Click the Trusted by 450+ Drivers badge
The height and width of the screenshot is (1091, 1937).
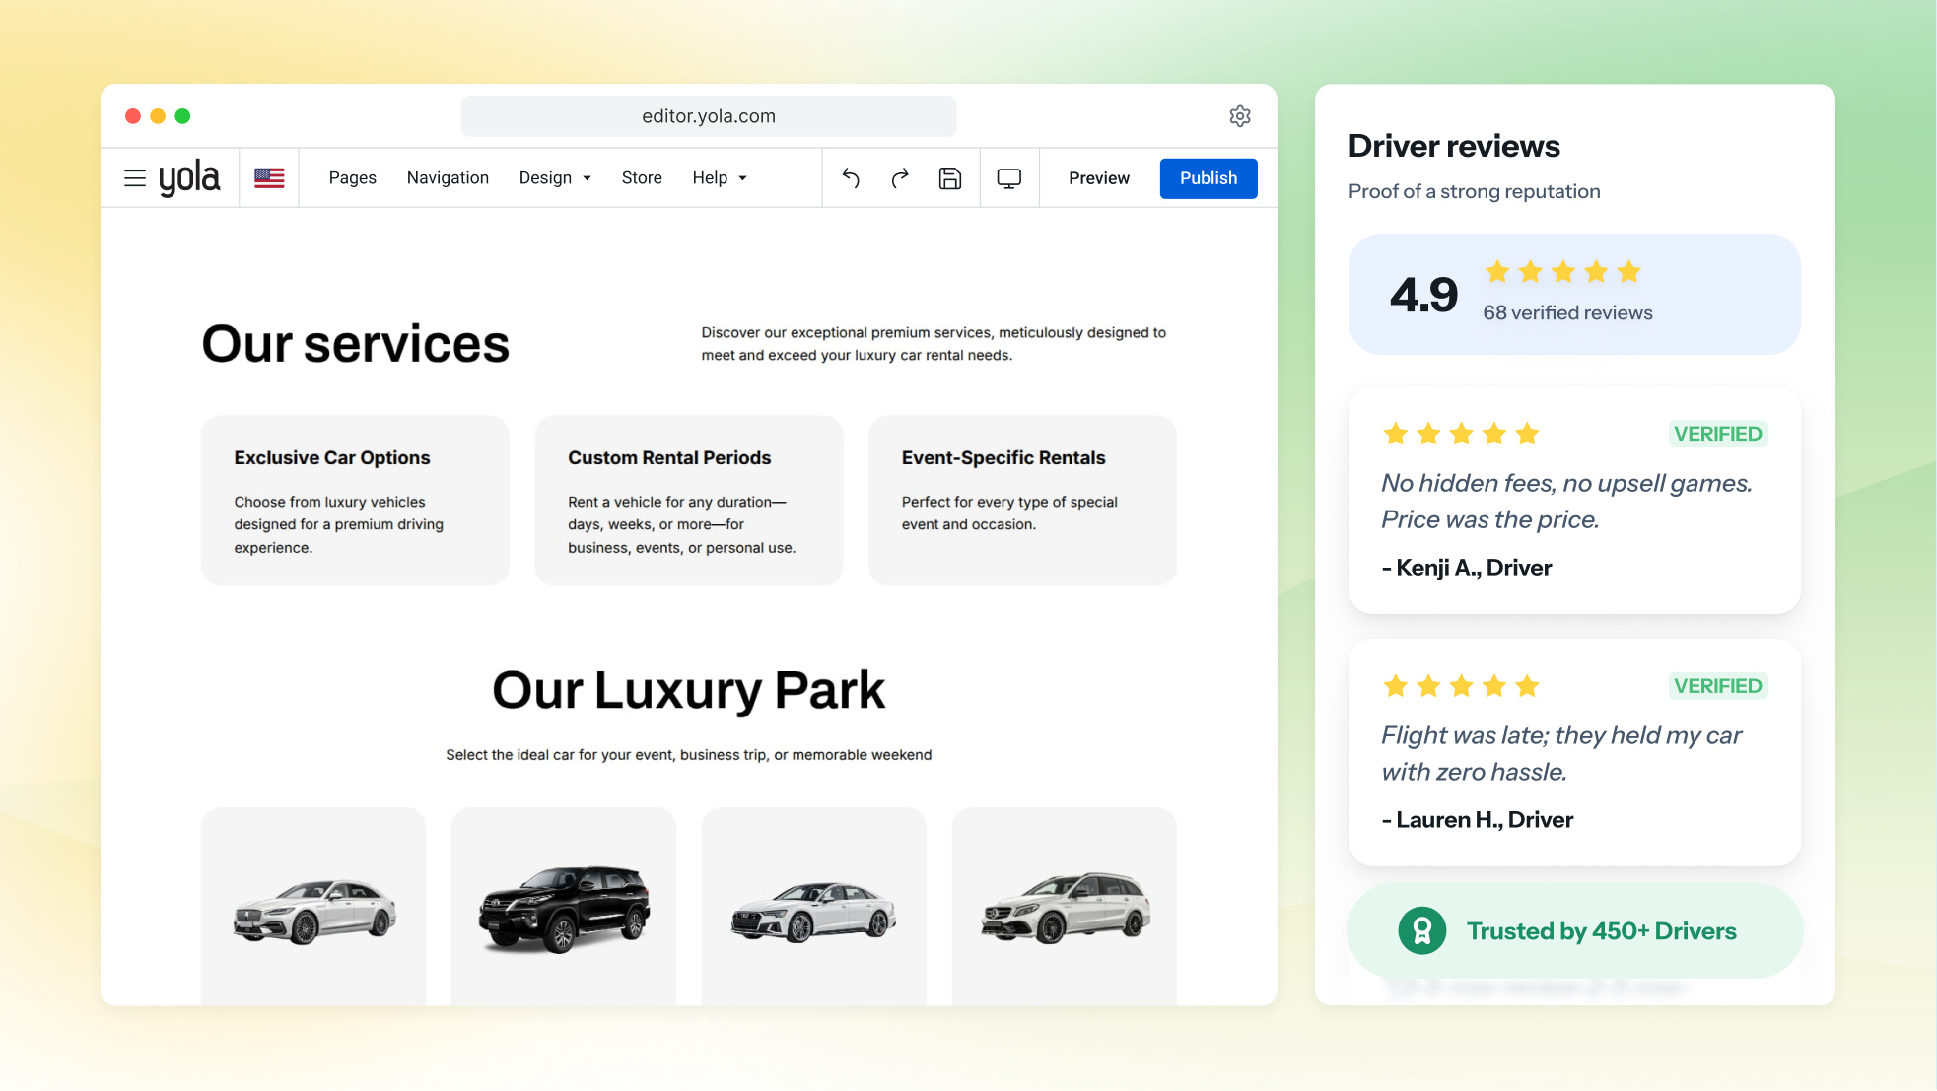coord(1575,930)
